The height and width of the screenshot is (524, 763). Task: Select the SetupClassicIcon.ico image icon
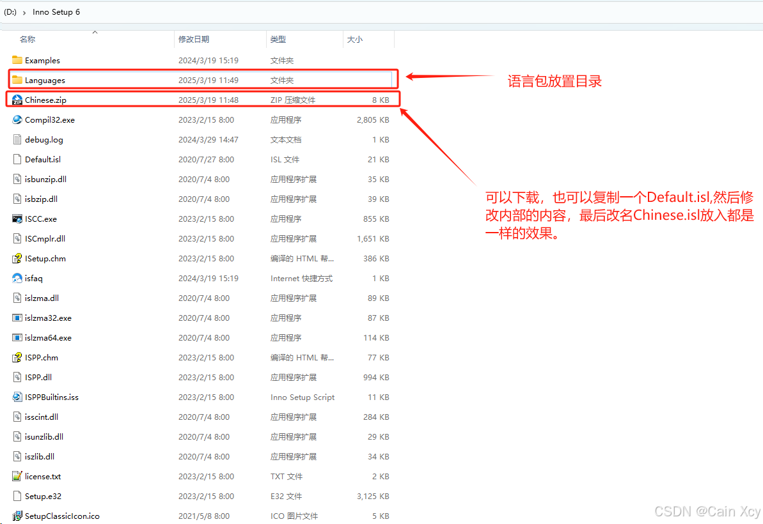(17, 516)
